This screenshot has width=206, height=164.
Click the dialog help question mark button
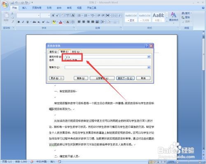click(147, 46)
